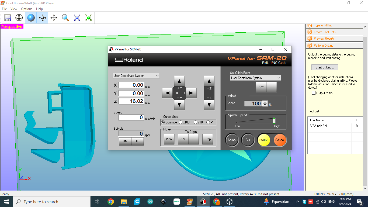Click the Z coordinate field showing 16.02

click(x=131, y=101)
